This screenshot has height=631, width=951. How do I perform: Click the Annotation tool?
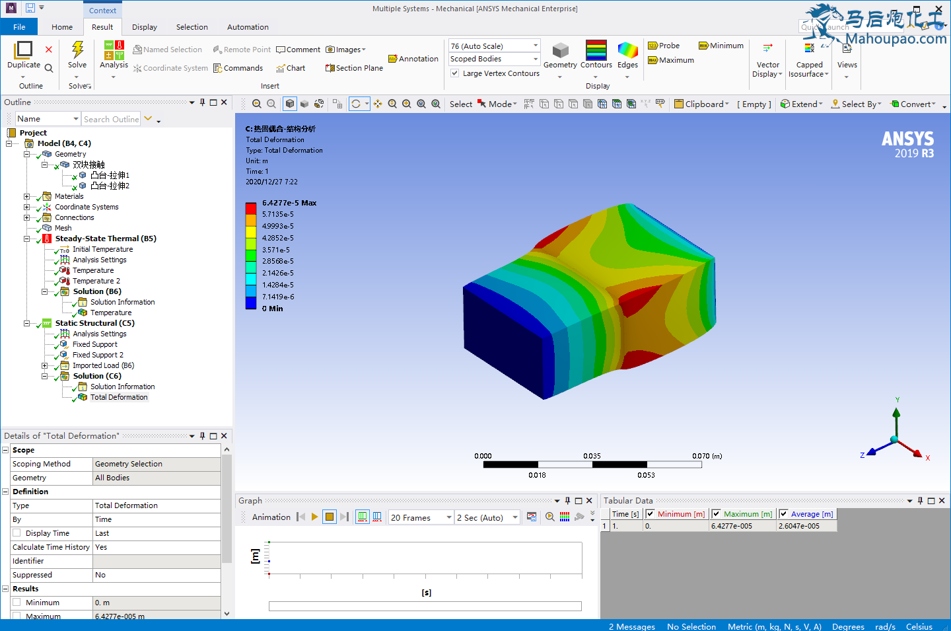pos(413,59)
